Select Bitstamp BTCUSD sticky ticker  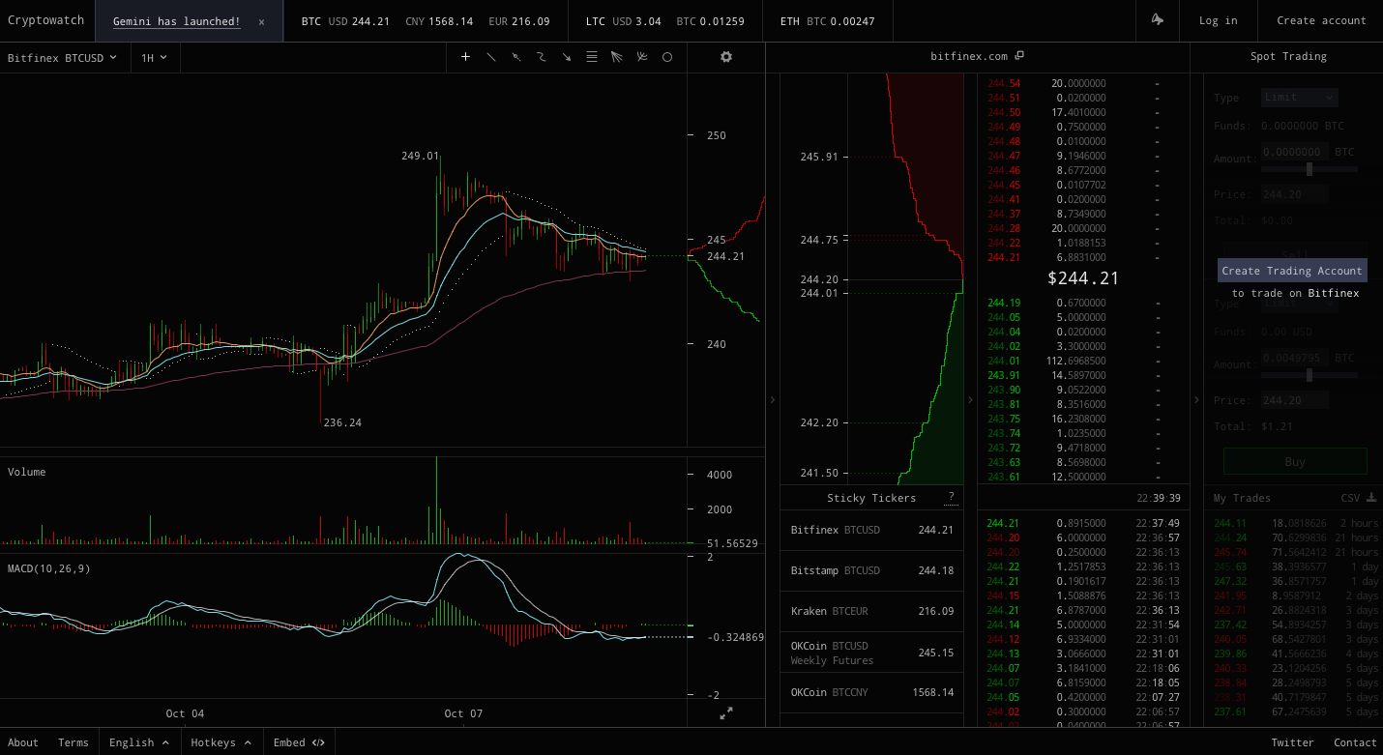pos(871,570)
